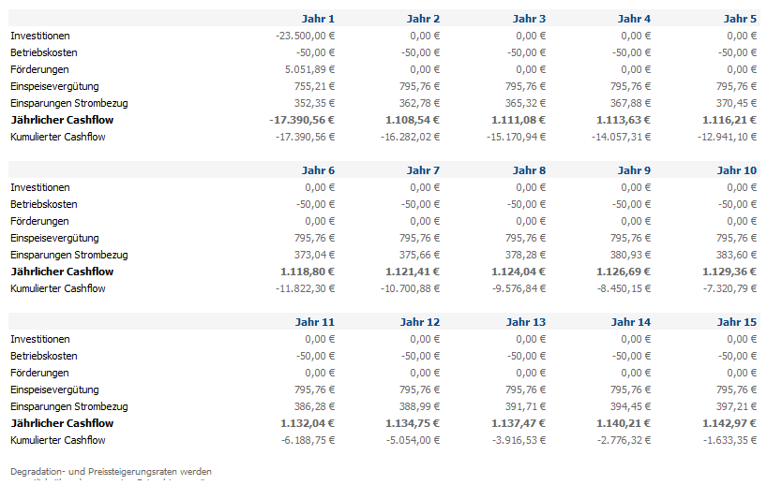767x485 pixels.
Task: Click the Jahr 8 column header
Action: [x=529, y=170]
